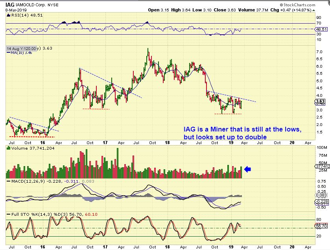Click the 80 level on the stochastic axis
The height and width of the screenshot is (250, 330).
319,220
